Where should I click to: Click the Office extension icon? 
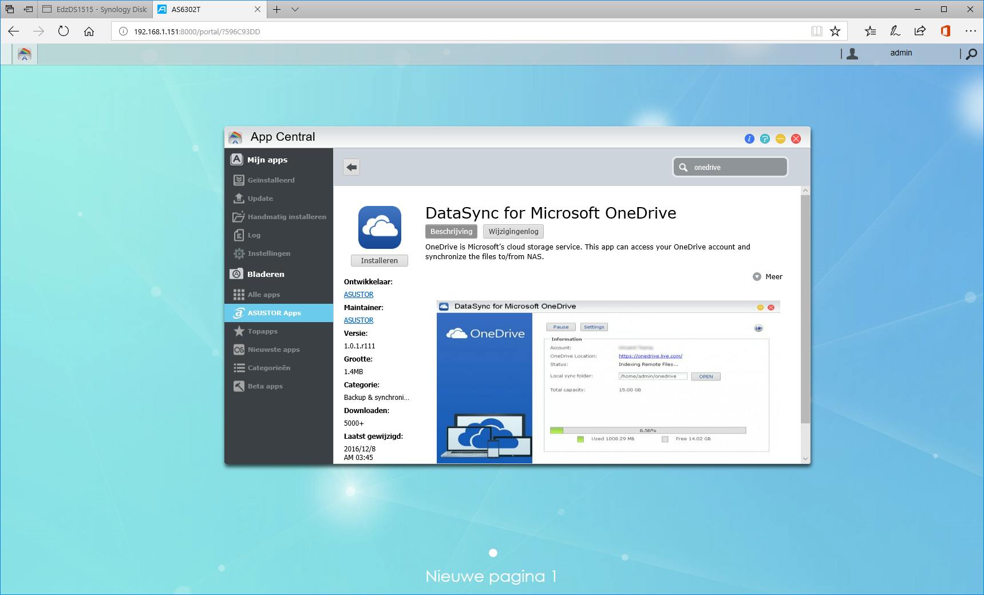click(945, 31)
